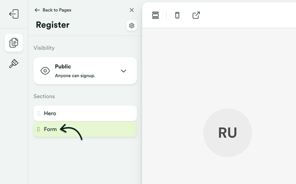Viewport: 296px width, 184px height.
Task: Click the Register page title
Action: (53, 25)
